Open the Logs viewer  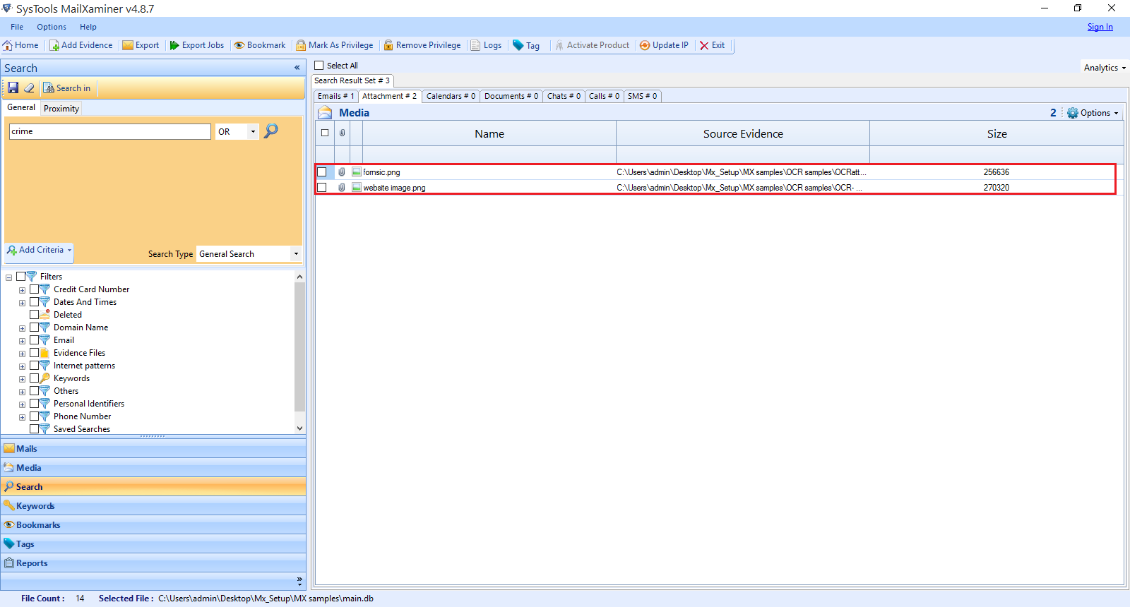(486, 45)
